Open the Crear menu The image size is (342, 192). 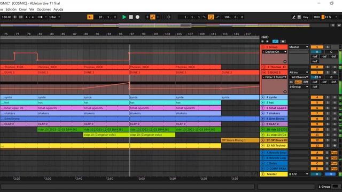point(22,10)
